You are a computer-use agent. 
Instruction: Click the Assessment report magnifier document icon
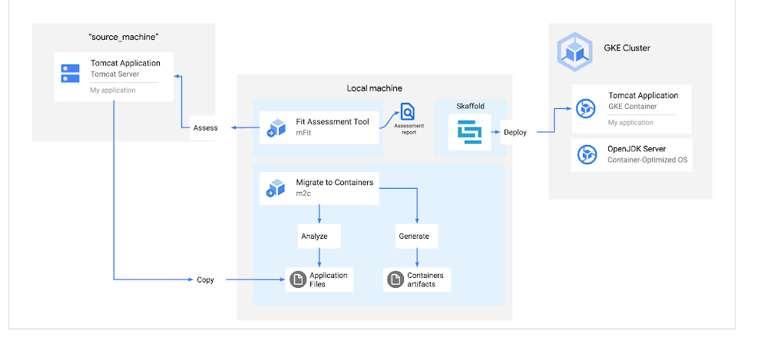pos(408,112)
